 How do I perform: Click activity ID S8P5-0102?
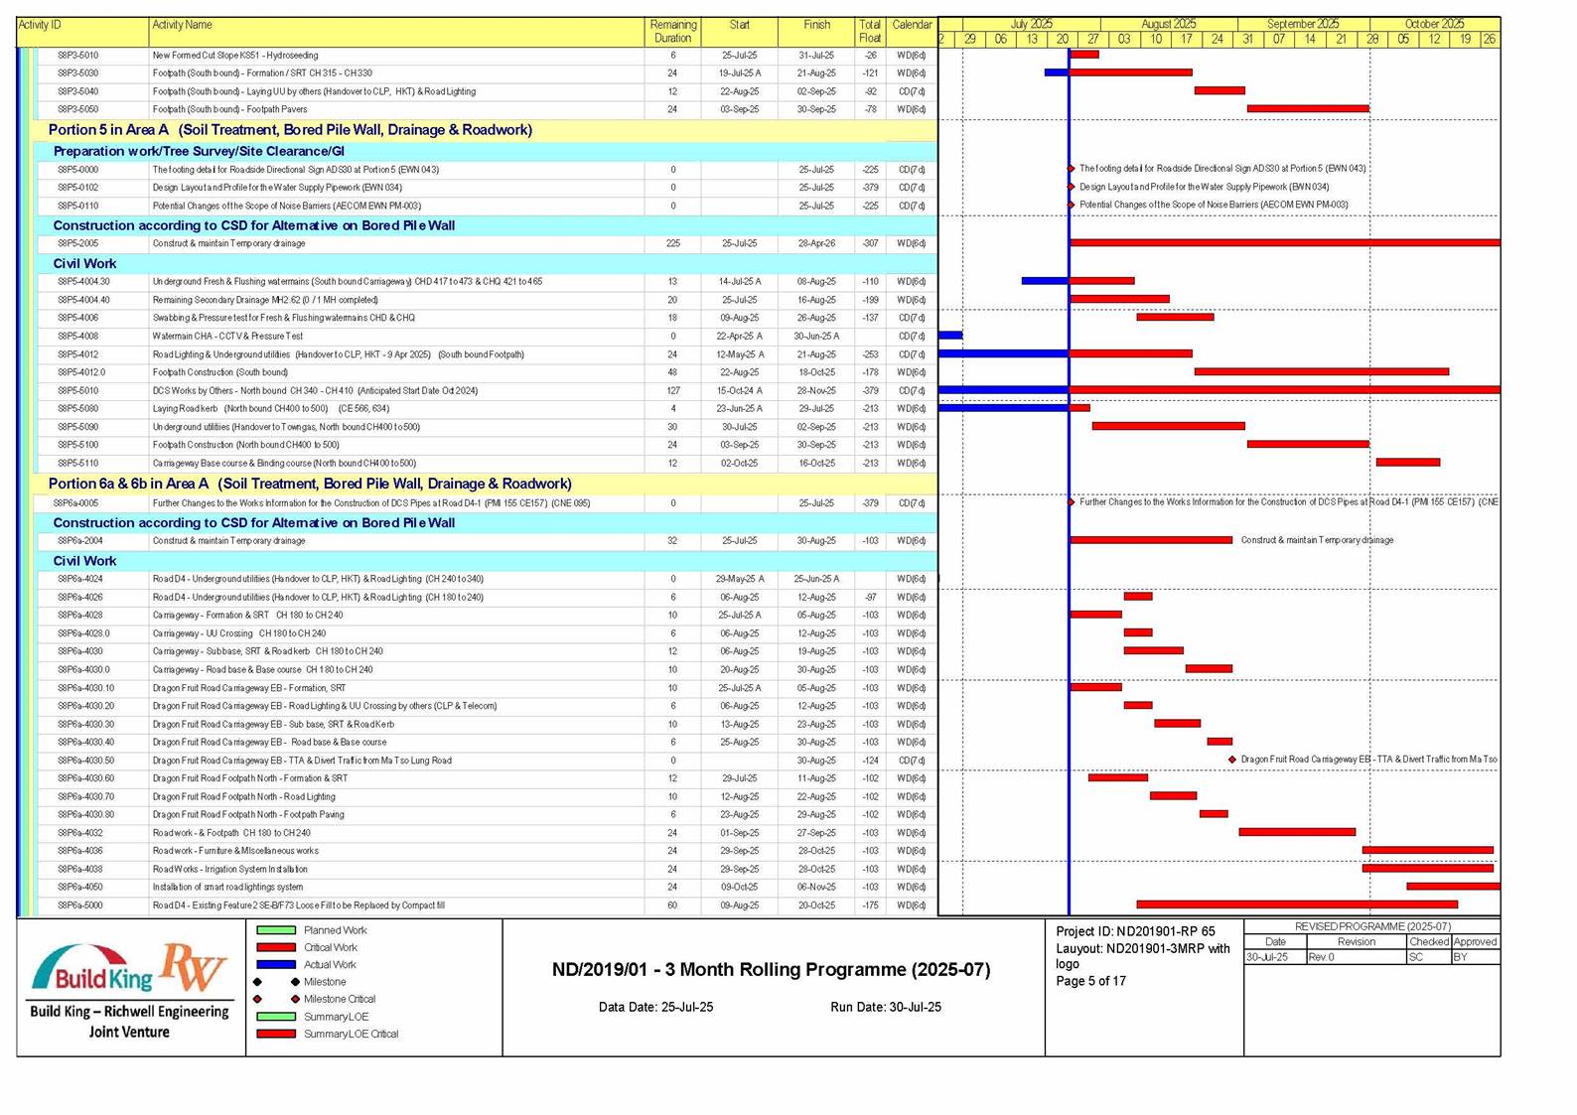(x=77, y=188)
